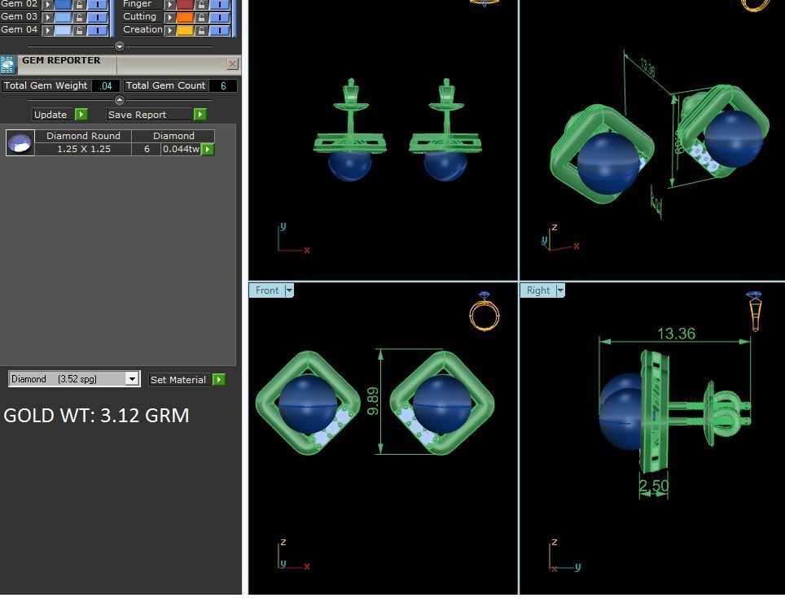
Task: Click the arrow button for Gem 02 layer
Action: coord(47,5)
